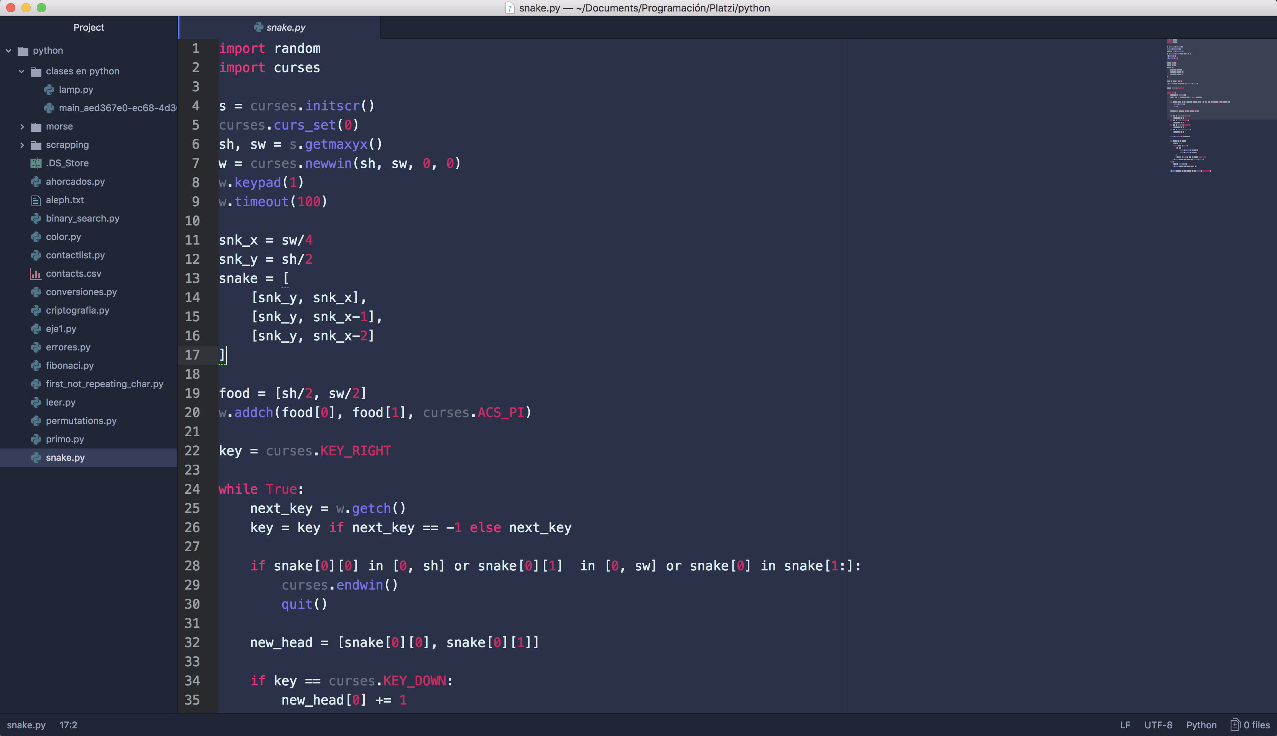Select the 'python' root folder
This screenshot has width=1277, height=736.
point(48,50)
